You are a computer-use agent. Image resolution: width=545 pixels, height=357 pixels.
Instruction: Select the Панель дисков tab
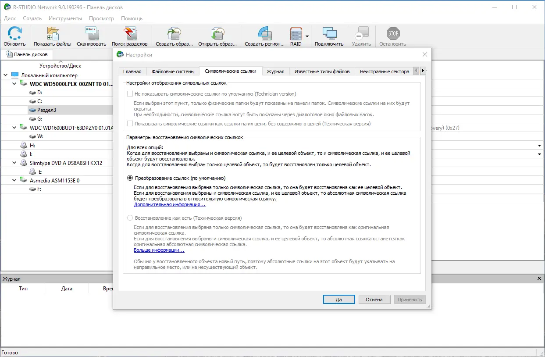pos(27,54)
